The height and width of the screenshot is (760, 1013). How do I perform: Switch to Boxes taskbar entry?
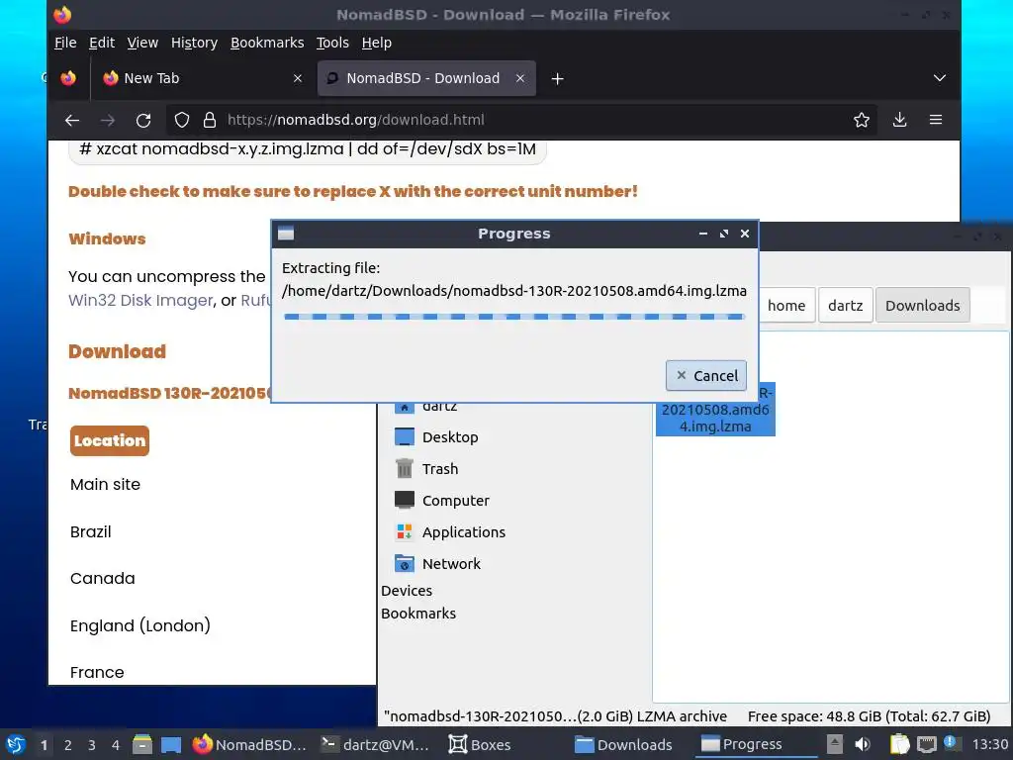point(480,744)
